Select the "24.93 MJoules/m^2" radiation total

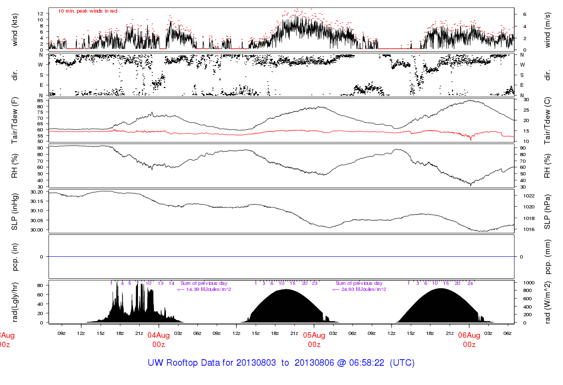pos(364,289)
